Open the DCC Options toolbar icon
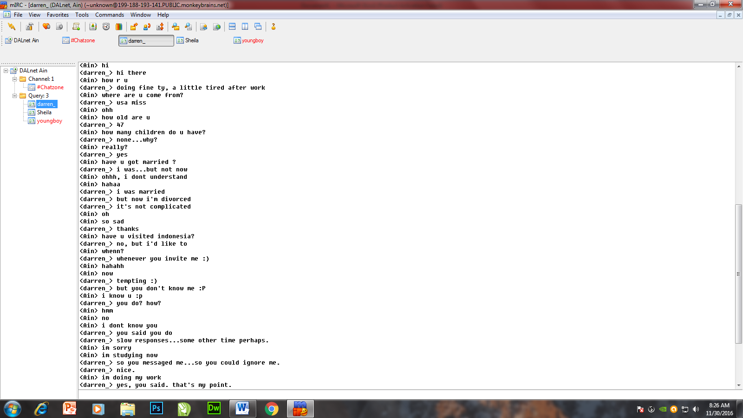This screenshot has height=418, width=743. click(160, 26)
